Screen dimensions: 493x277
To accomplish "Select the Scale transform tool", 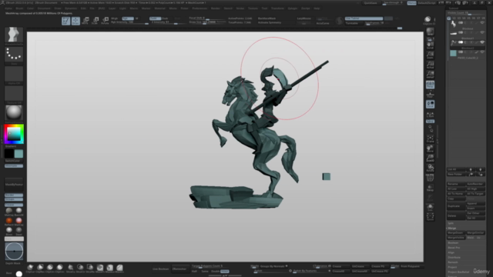I will click(x=95, y=21).
